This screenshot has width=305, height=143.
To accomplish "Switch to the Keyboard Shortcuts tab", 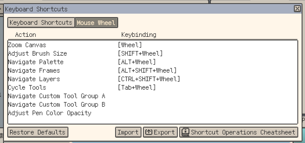I will [x=41, y=23].
